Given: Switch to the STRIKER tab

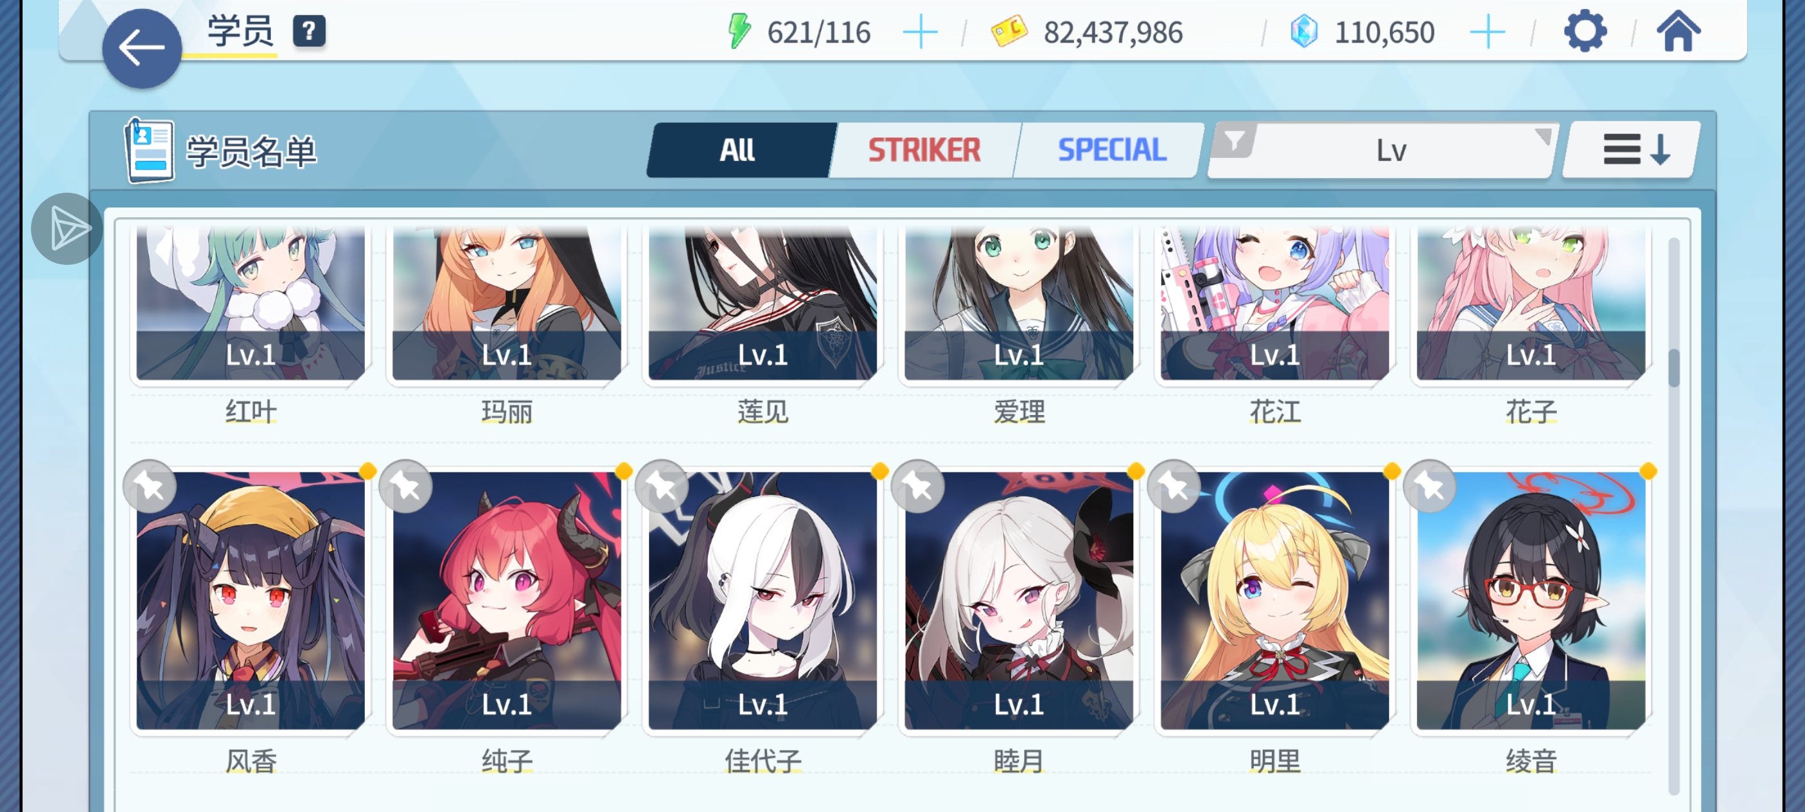Looking at the screenshot, I should [924, 150].
